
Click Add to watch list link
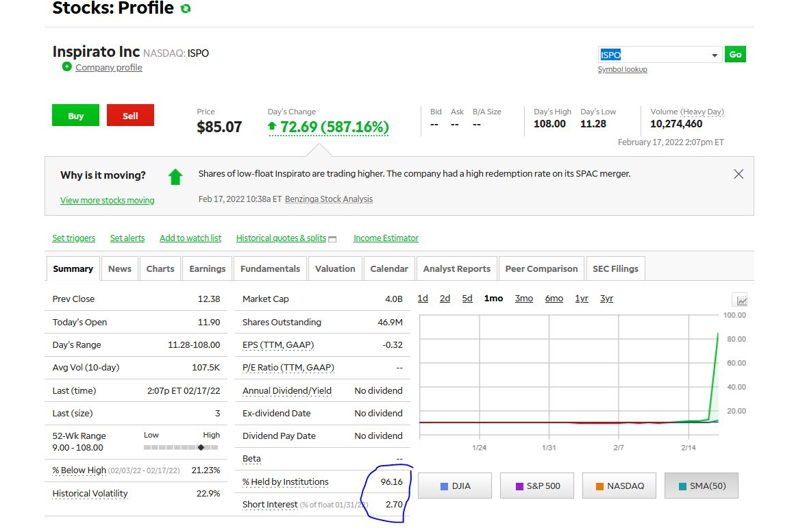(x=190, y=238)
